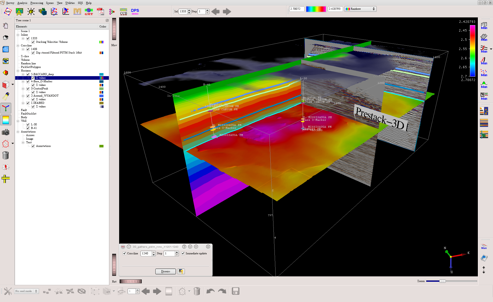Open the Scenes menu
The image size is (493, 302).
pyautogui.click(x=50, y=3)
